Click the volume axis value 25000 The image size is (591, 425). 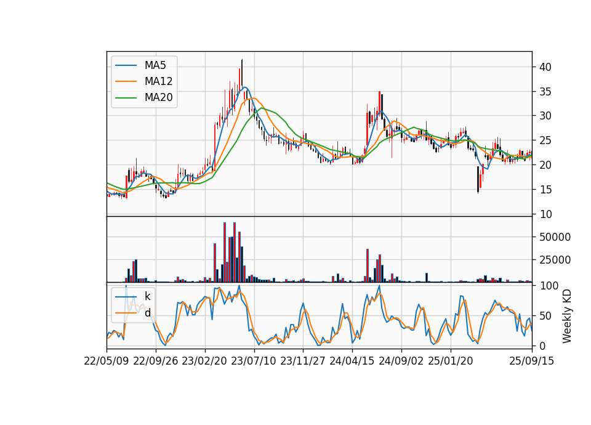point(555,260)
